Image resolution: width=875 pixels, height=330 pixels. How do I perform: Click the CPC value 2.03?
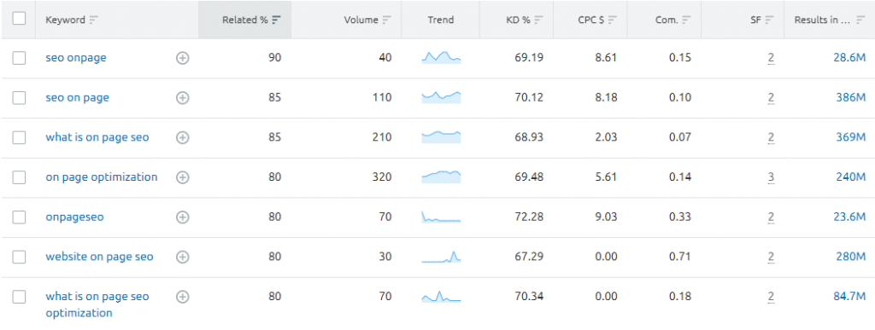coord(606,137)
